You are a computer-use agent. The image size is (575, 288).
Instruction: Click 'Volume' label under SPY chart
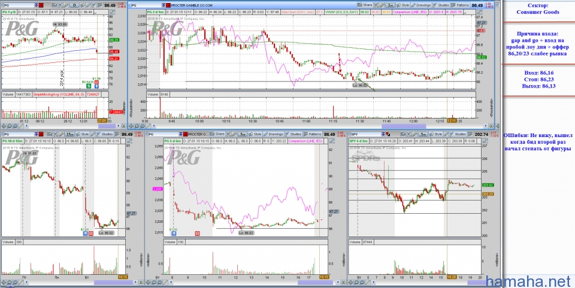point(356,242)
